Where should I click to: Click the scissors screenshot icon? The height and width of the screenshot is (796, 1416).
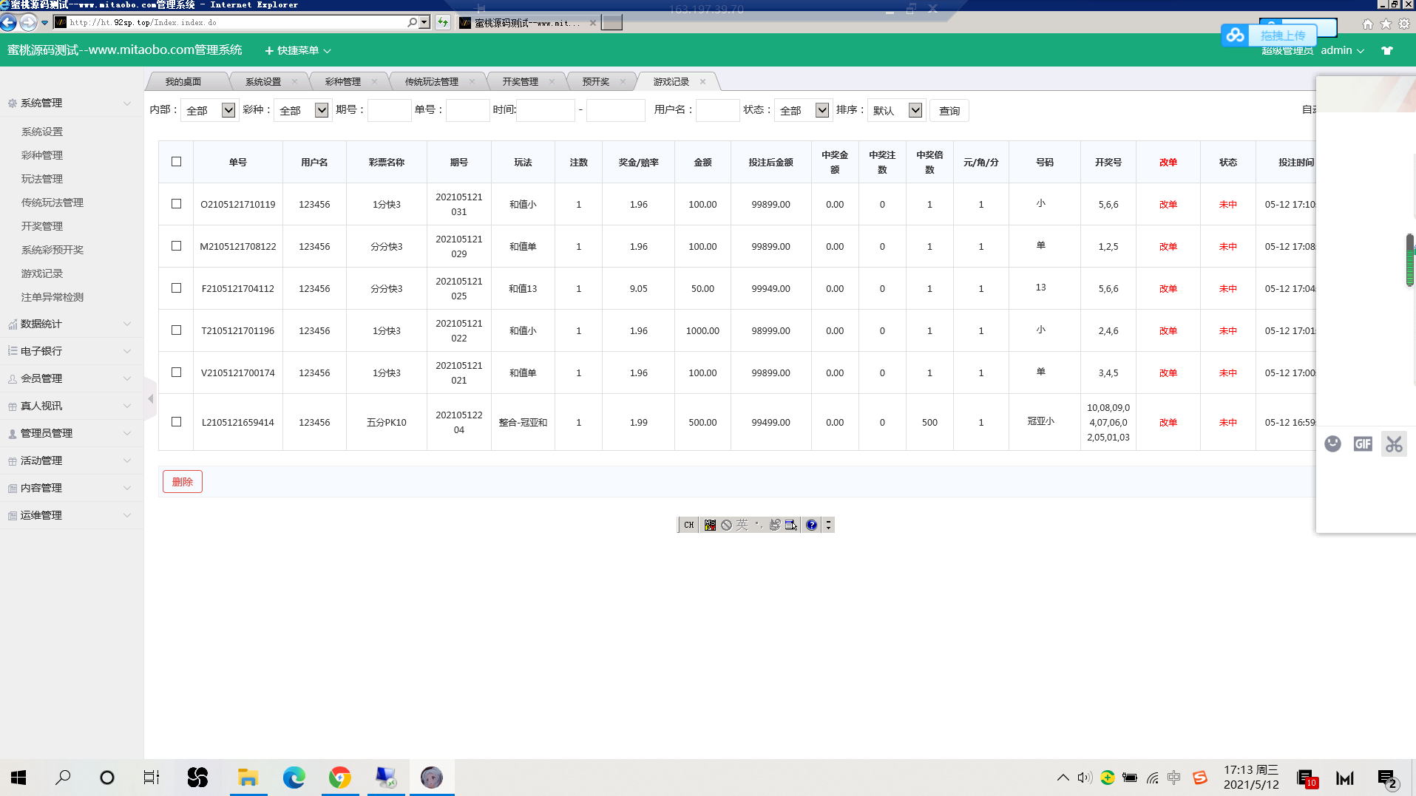coord(1394,444)
